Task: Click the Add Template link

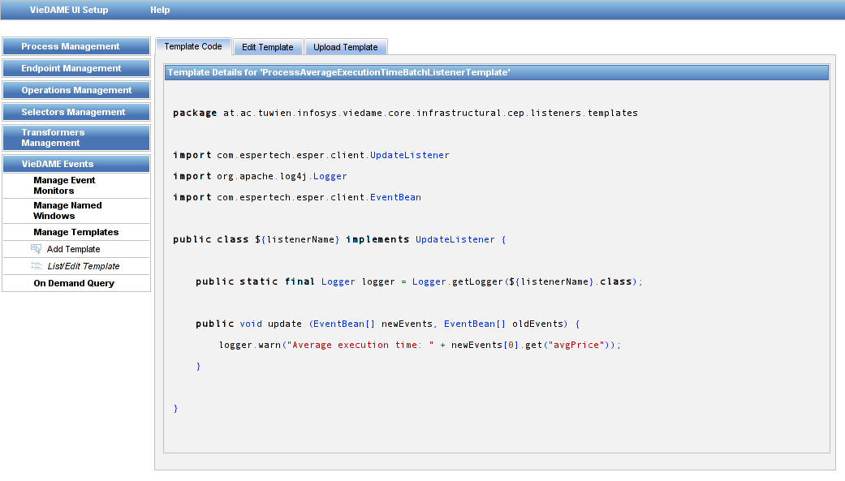Action: tap(73, 249)
